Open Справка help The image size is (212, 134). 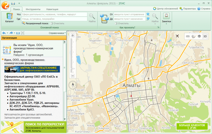pyautogui.click(x=204, y=9)
